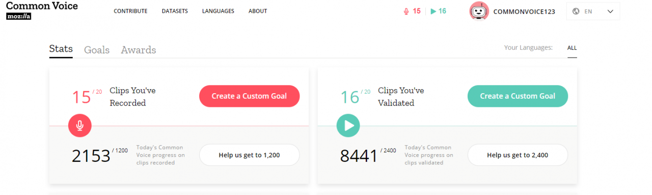This screenshot has height=195, width=652.
Task: Create a custom goal for recorded clips
Action: click(x=249, y=96)
